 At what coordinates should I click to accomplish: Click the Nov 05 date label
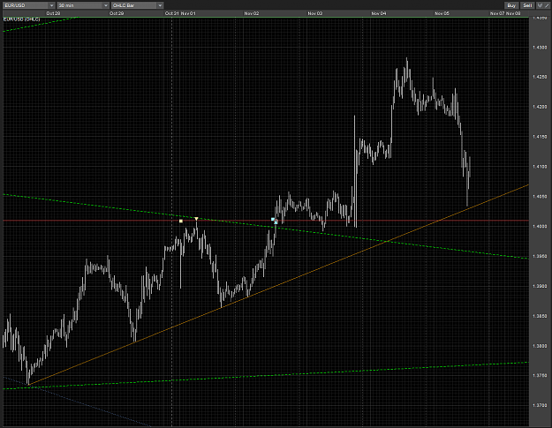(442, 13)
